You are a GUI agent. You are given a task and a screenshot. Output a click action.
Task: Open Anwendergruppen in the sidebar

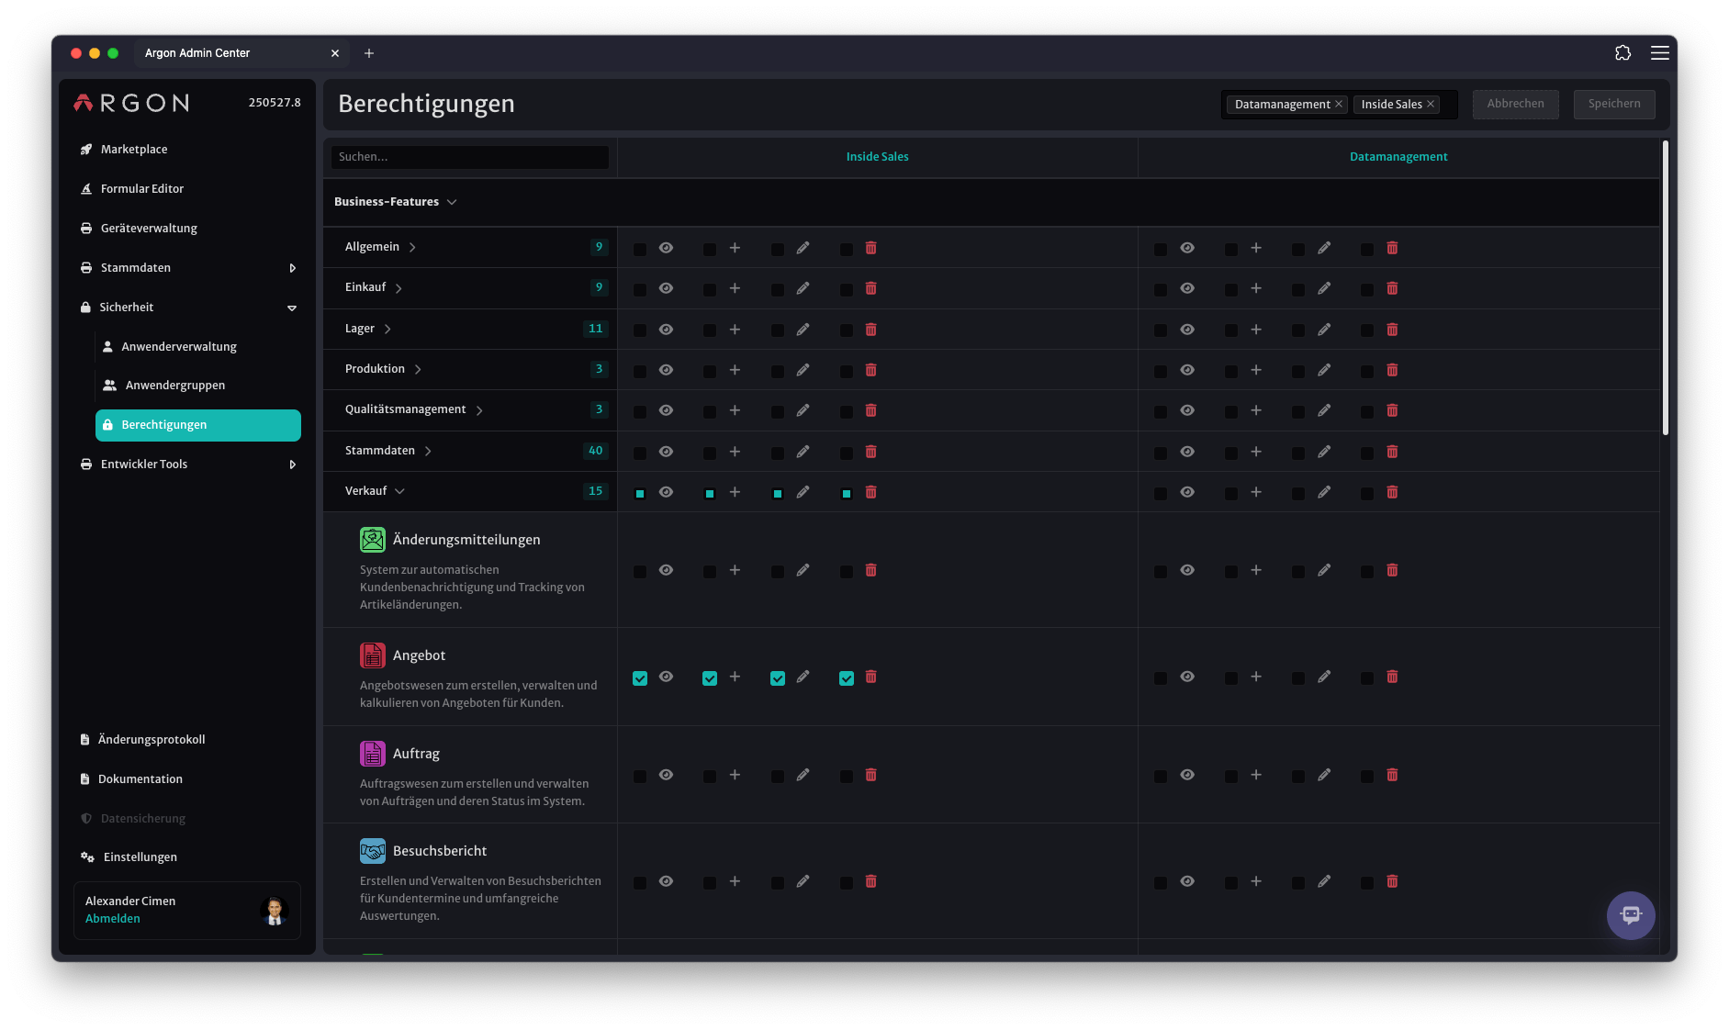[x=174, y=386]
